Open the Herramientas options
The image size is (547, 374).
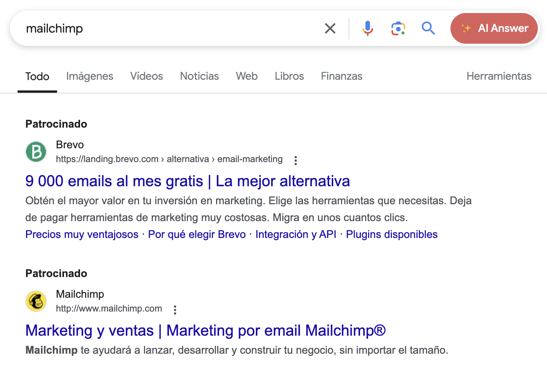[499, 76]
